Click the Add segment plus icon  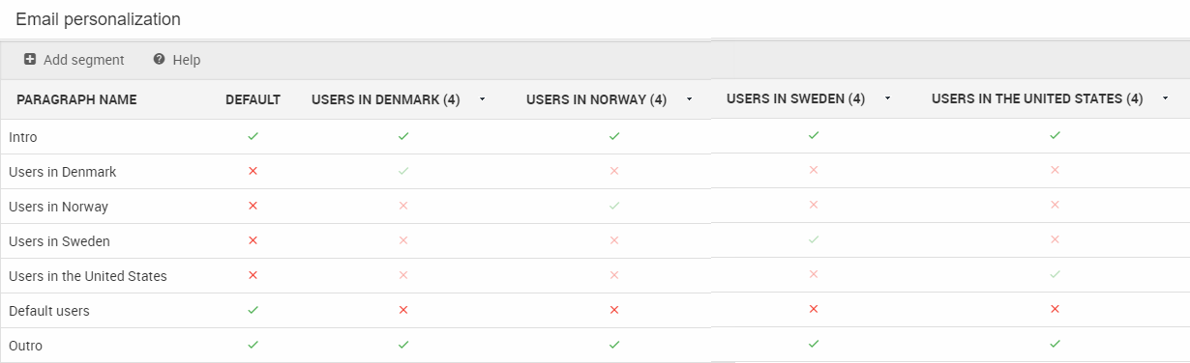[30, 59]
